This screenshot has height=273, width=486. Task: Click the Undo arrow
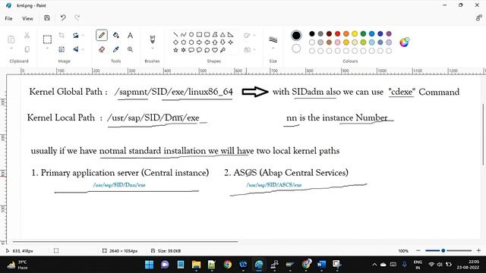tap(63, 18)
